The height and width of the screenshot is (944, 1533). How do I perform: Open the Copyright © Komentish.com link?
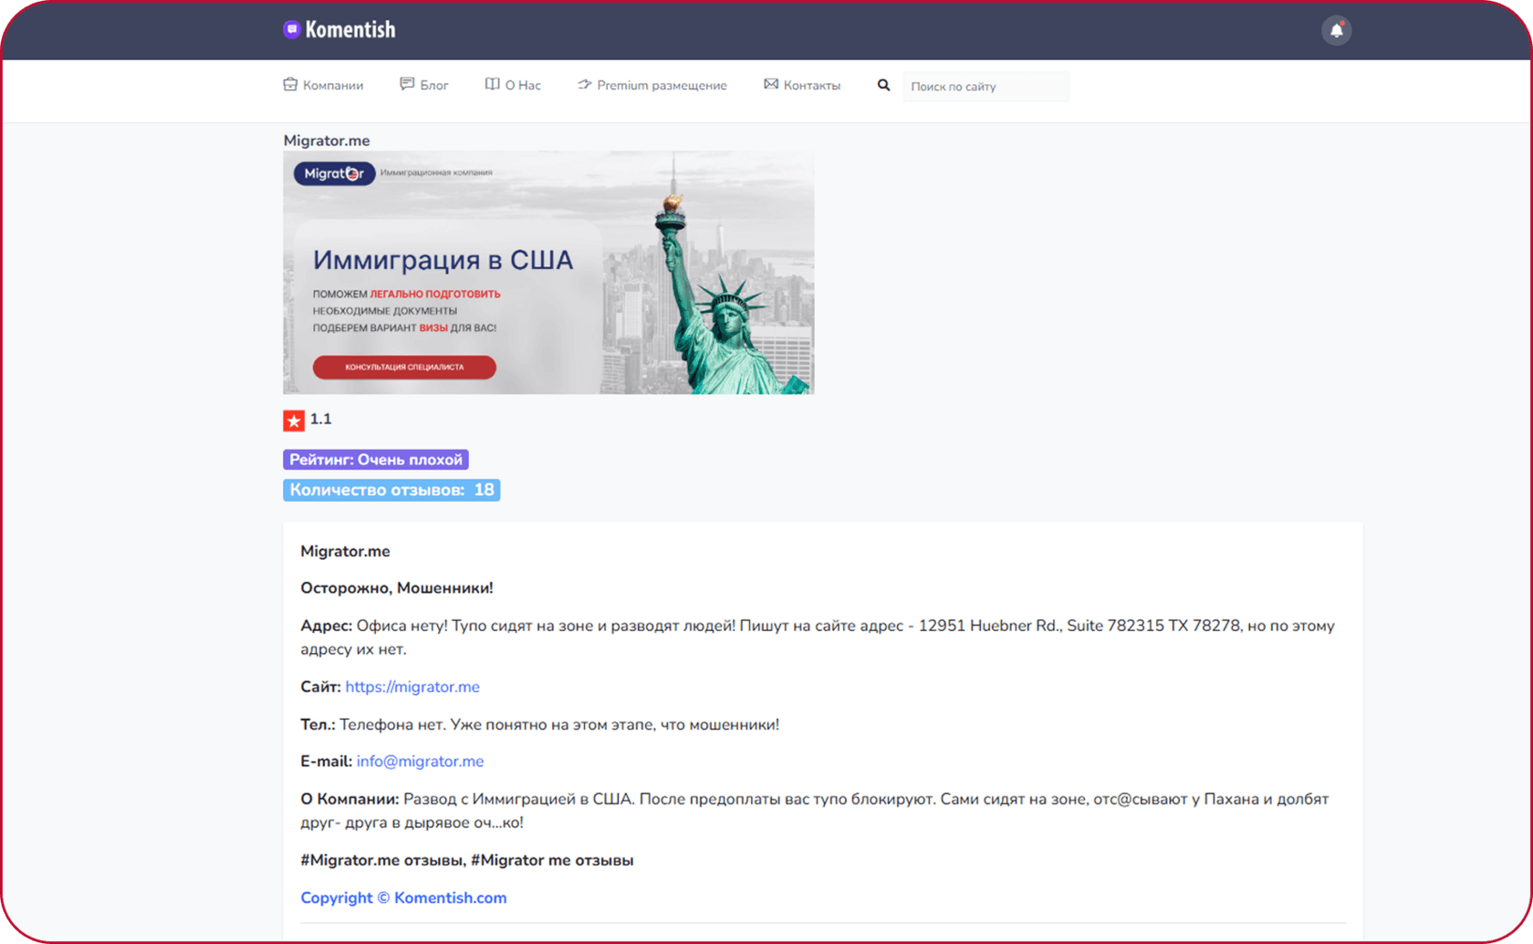click(x=403, y=897)
